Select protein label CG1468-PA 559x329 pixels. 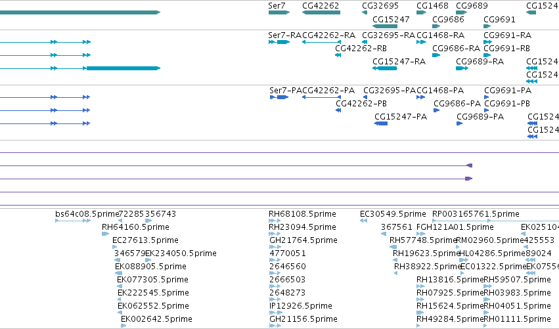click(440, 91)
